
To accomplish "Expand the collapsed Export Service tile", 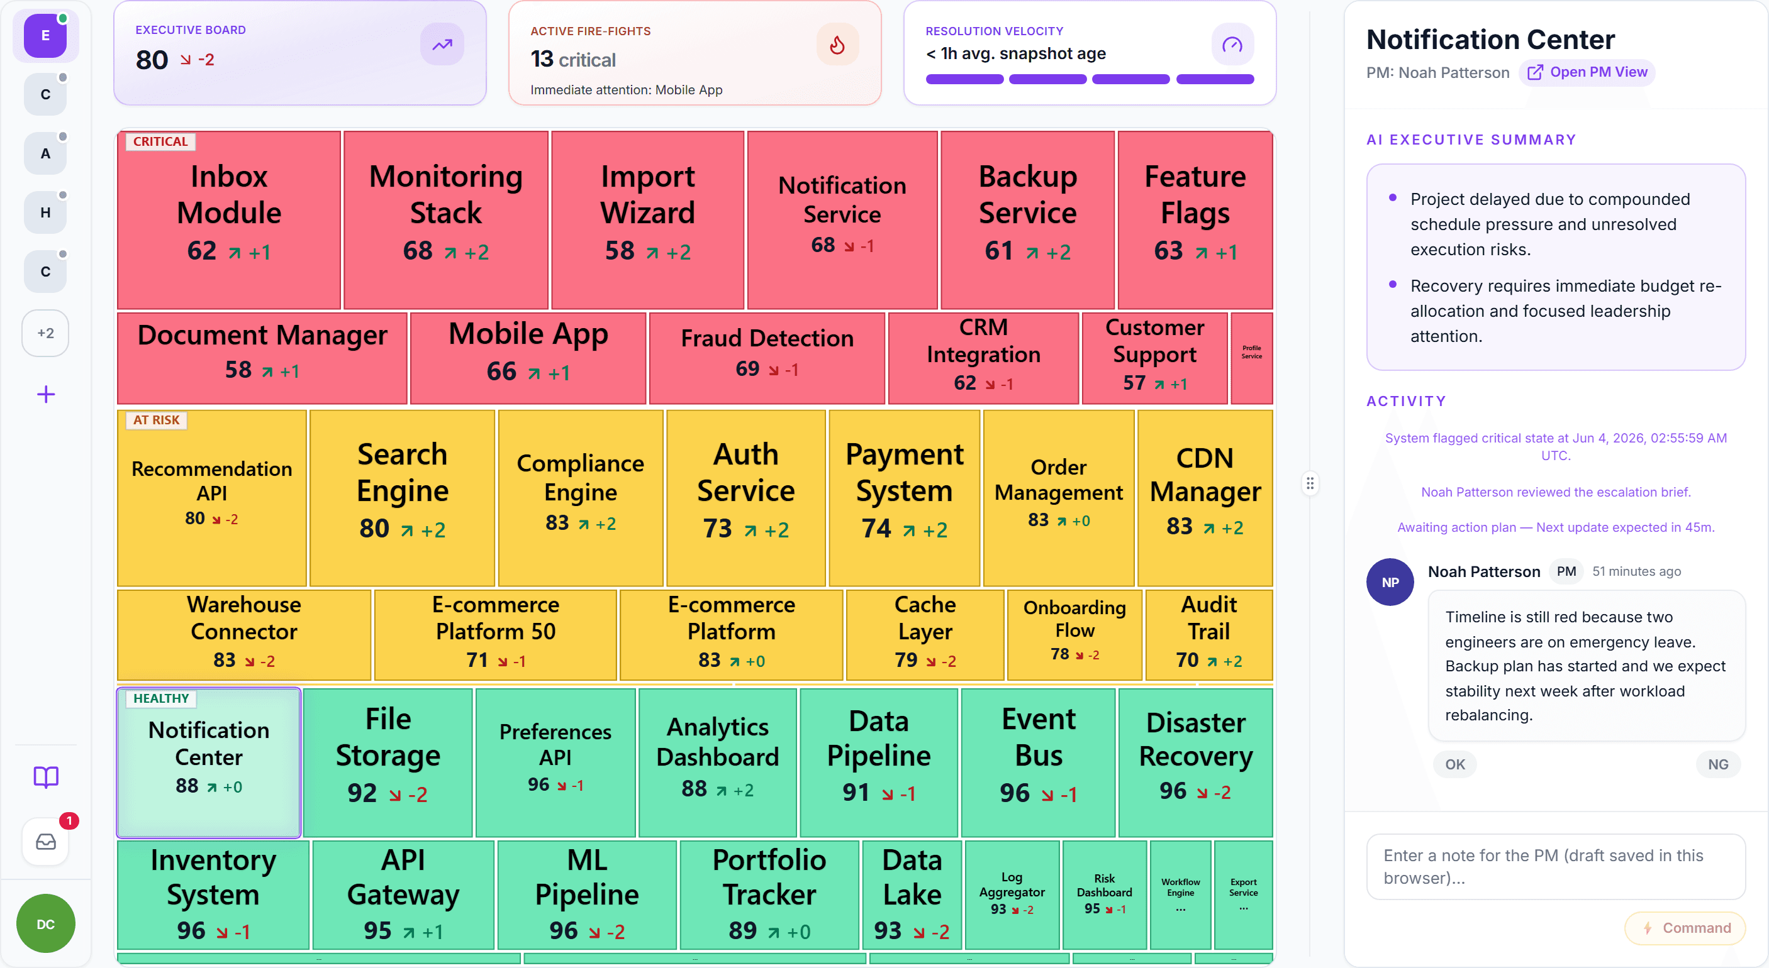I will pyautogui.click(x=1243, y=894).
